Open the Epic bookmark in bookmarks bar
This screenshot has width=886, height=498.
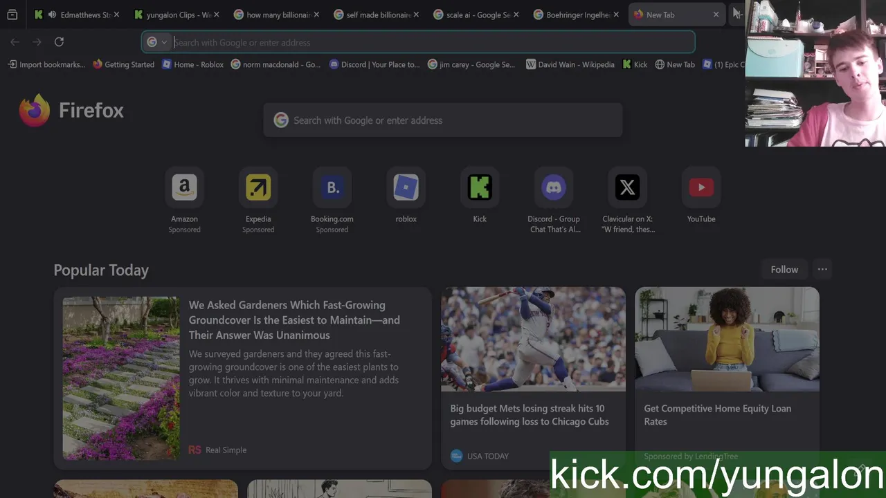723,64
